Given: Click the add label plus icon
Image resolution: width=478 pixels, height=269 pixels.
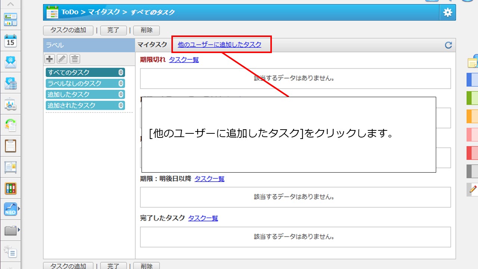Looking at the screenshot, I should click(x=49, y=59).
